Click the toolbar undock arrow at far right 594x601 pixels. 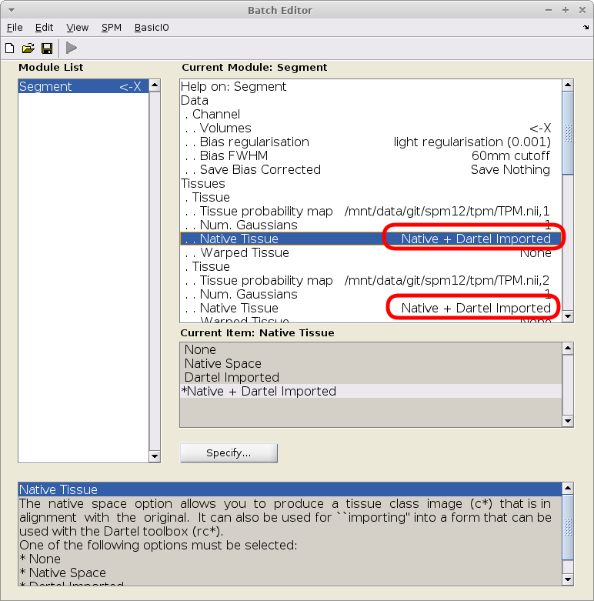[x=586, y=28]
